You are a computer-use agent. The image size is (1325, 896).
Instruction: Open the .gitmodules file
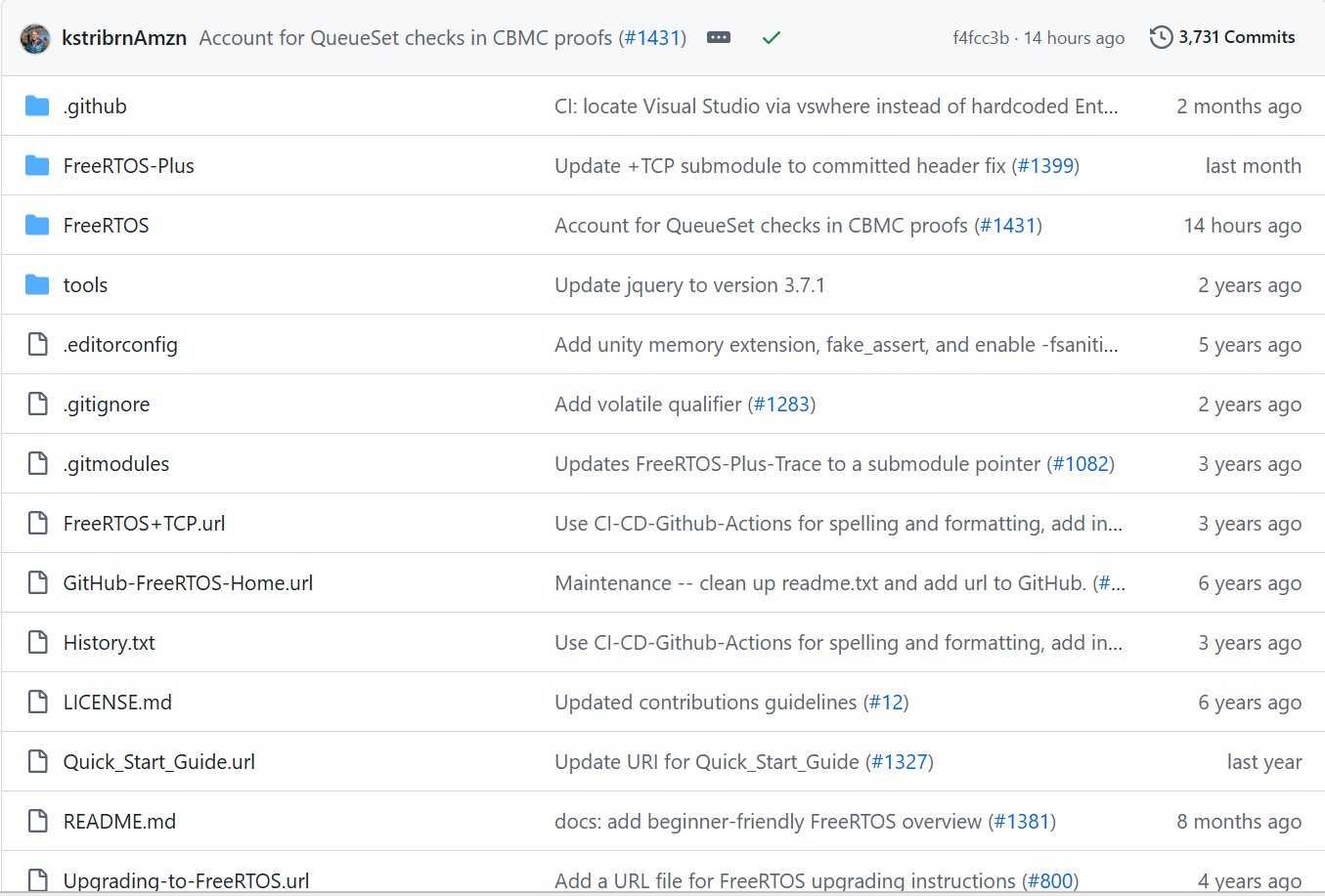pos(116,464)
